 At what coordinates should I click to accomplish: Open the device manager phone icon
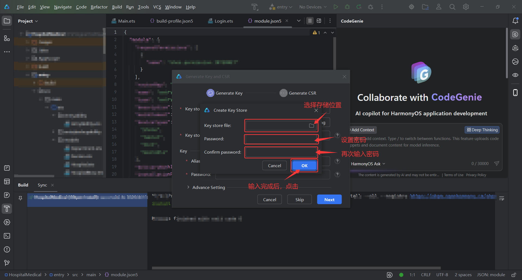click(x=515, y=93)
